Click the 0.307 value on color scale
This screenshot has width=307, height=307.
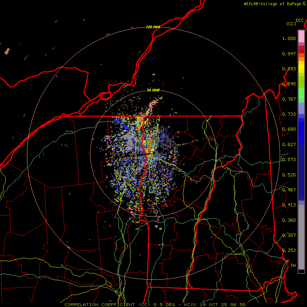[289, 235]
